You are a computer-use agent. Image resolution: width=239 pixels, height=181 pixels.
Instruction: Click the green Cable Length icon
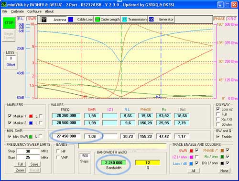coord(98,20)
